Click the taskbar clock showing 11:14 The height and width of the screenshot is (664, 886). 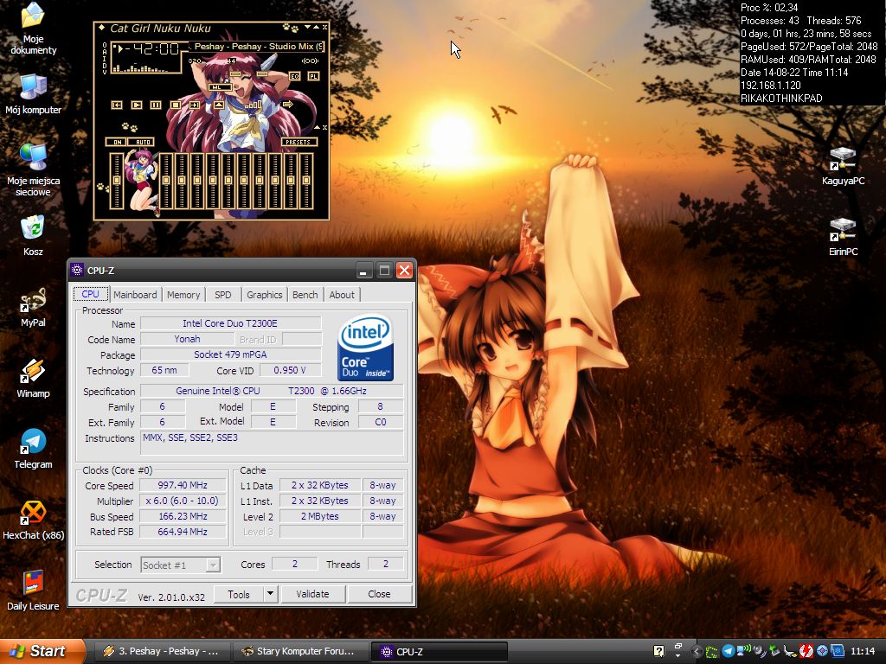point(863,651)
